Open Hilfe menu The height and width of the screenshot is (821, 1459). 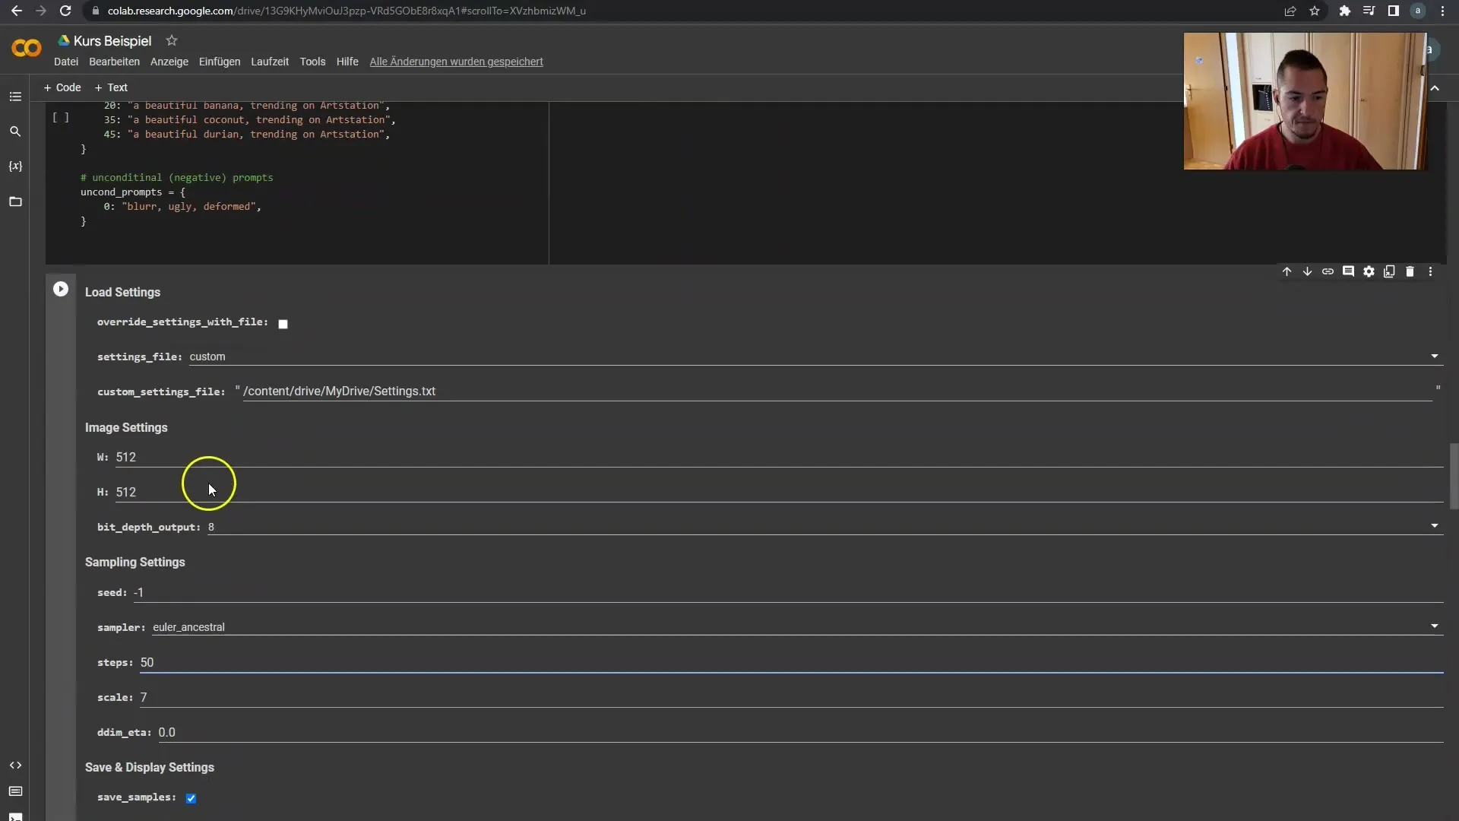(x=347, y=62)
